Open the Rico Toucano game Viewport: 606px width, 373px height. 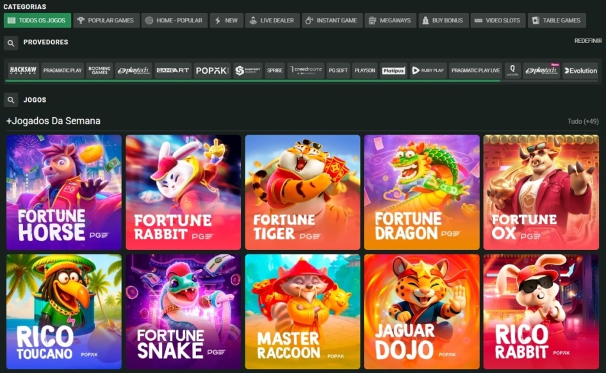click(64, 311)
